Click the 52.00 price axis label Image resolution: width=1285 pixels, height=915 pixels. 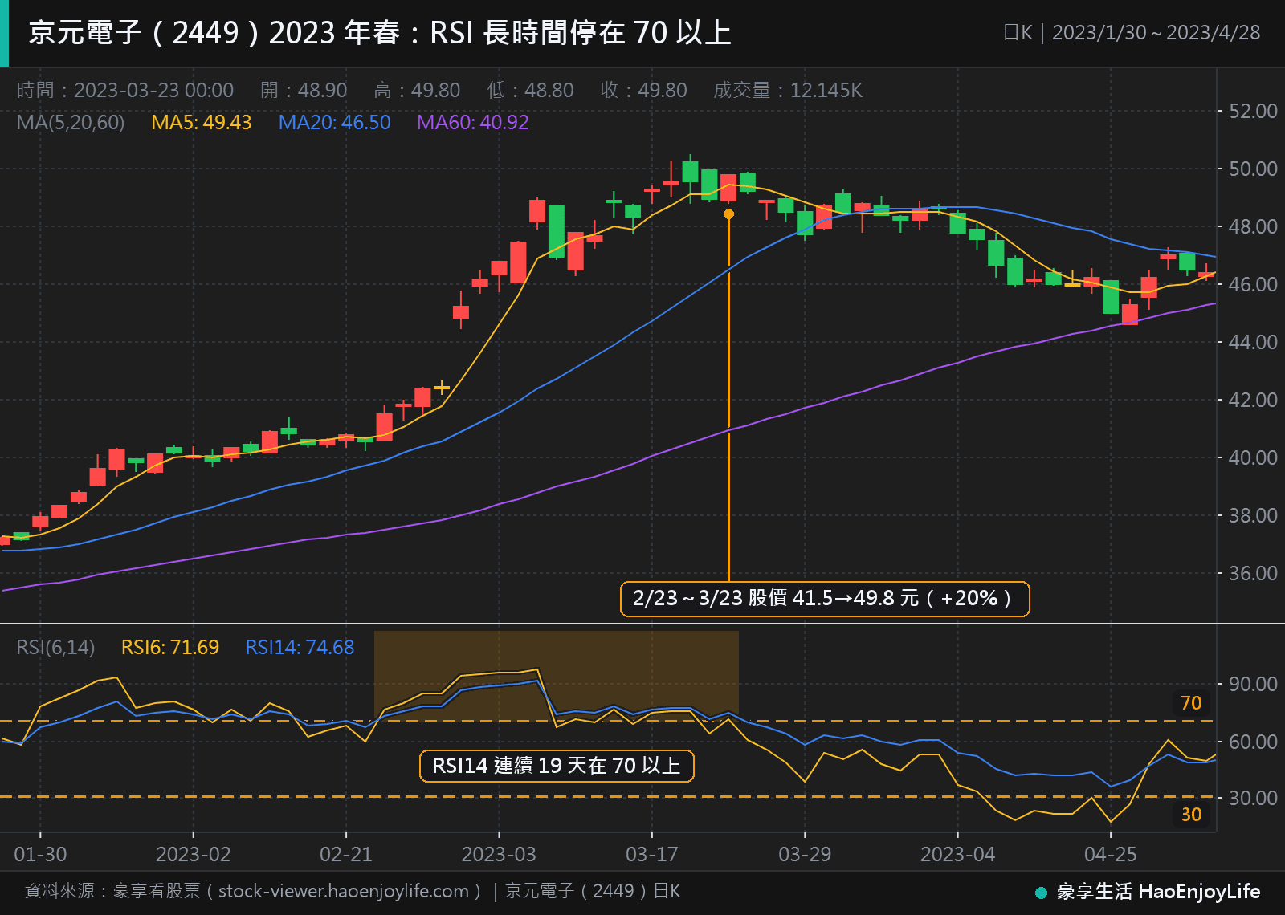pyautogui.click(x=1253, y=111)
